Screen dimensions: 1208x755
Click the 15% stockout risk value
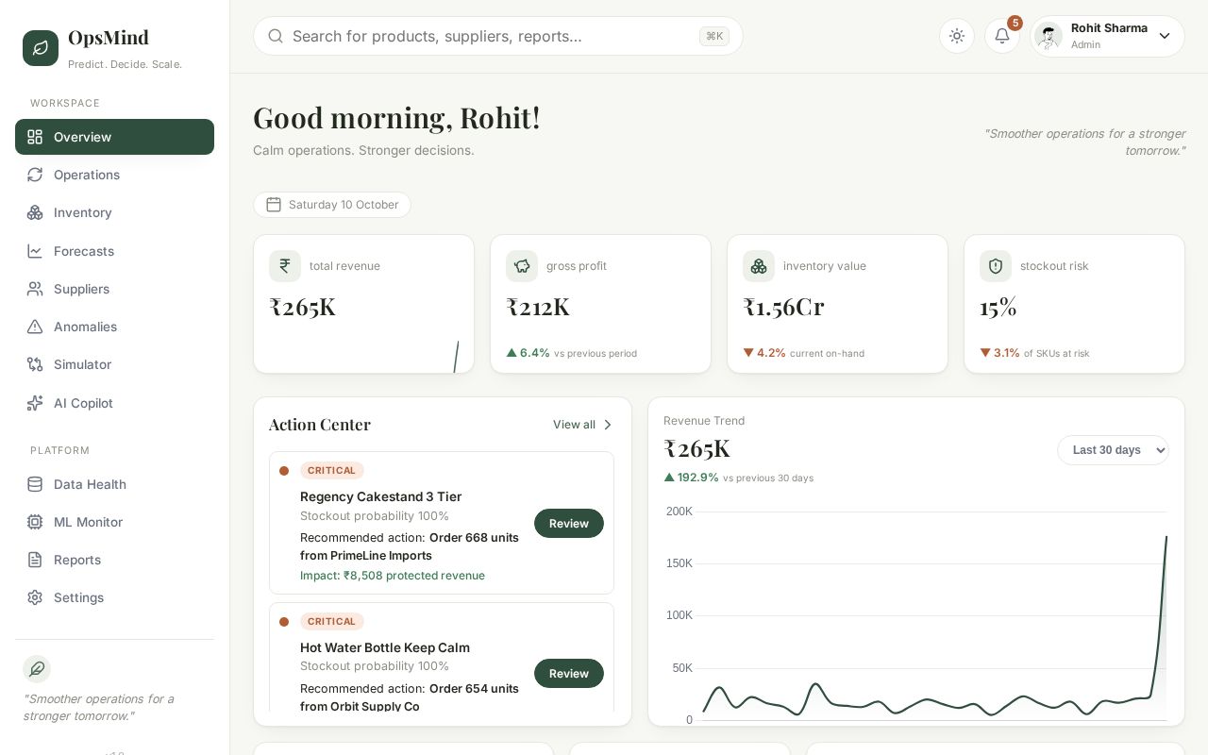(998, 307)
